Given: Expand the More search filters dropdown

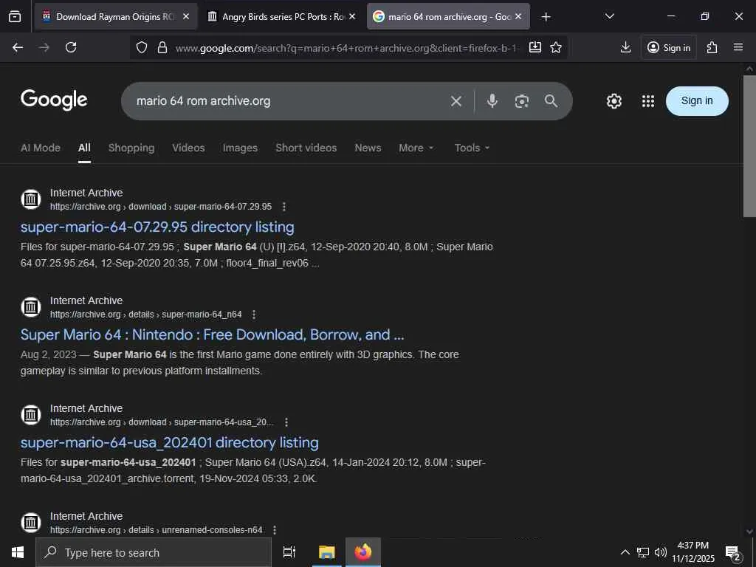Looking at the screenshot, I should pyautogui.click(x=416, y=148).
